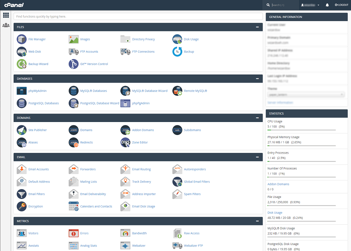The image size is (351, 251).
Task: Open the notifications bell icon
Action: (x=327, y=5)
